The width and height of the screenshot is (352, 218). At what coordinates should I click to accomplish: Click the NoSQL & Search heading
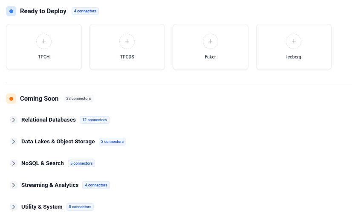point(43,163)
